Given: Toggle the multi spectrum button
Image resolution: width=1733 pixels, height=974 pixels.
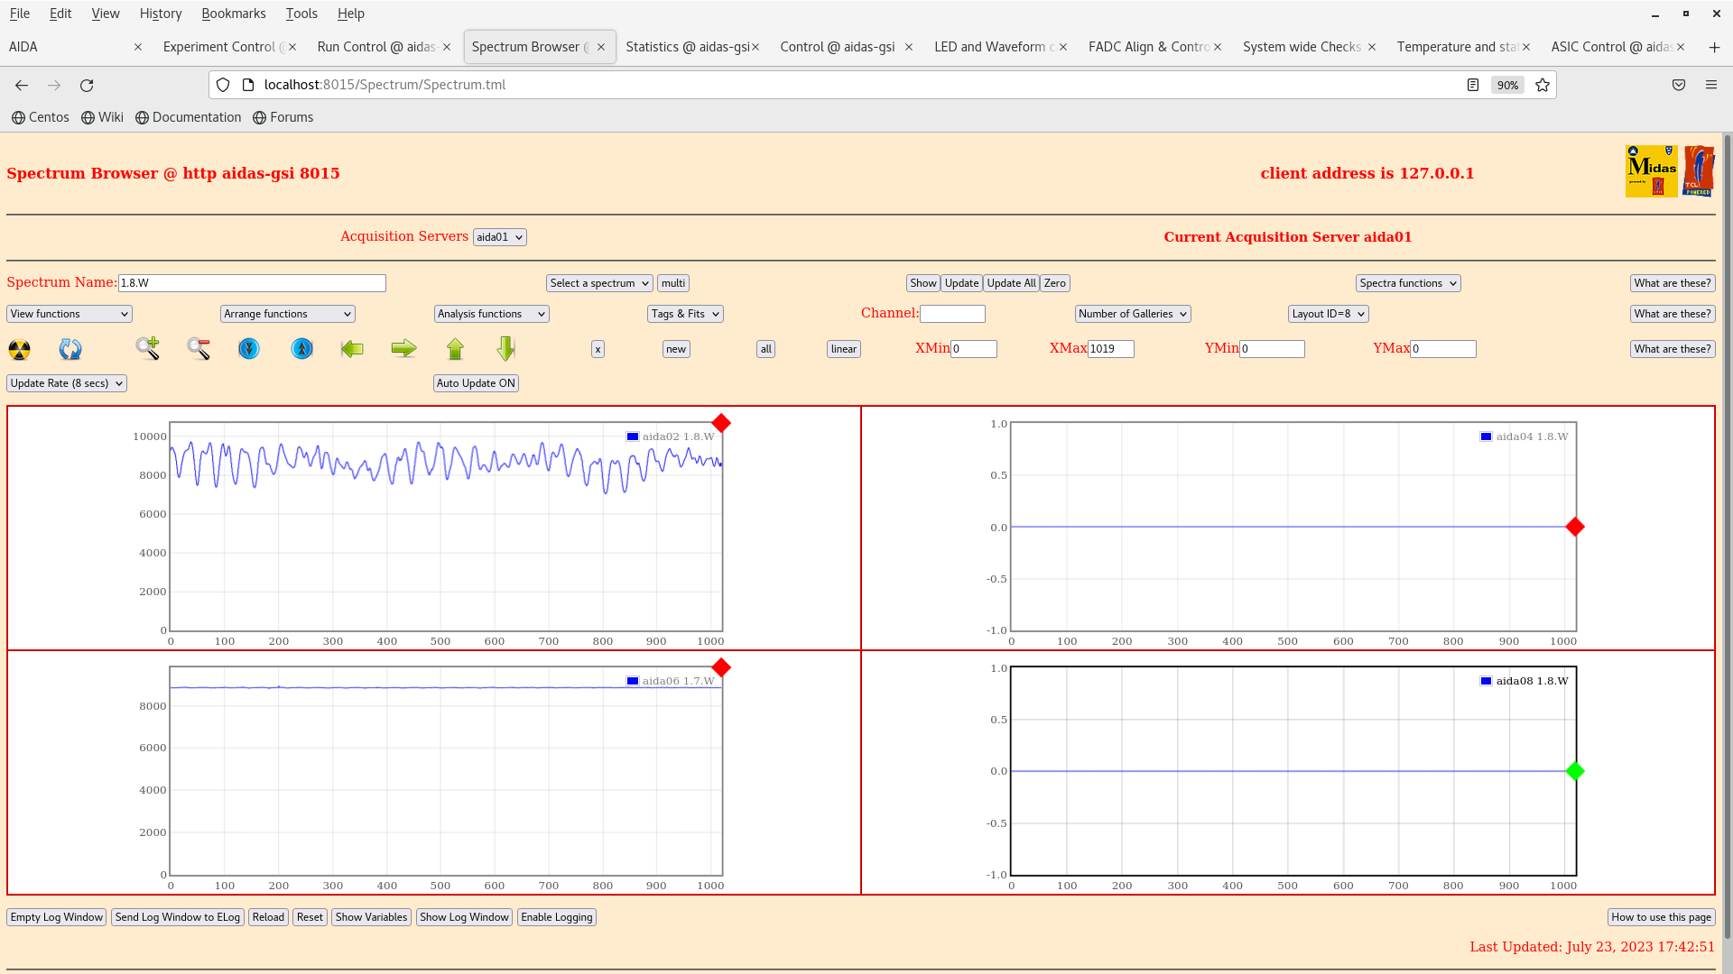Looking at the screenshot, I should click(x=672, y=283).
